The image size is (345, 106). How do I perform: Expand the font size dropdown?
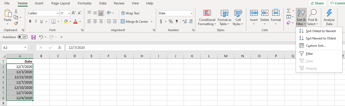coord(69,13)
